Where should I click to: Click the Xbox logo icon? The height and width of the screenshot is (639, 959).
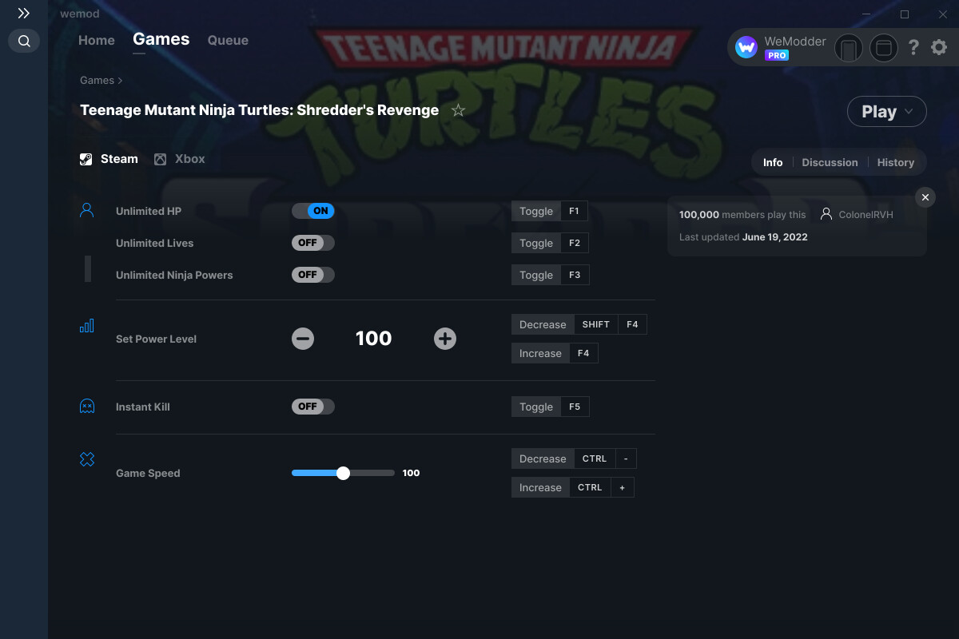tap(161, 159)
